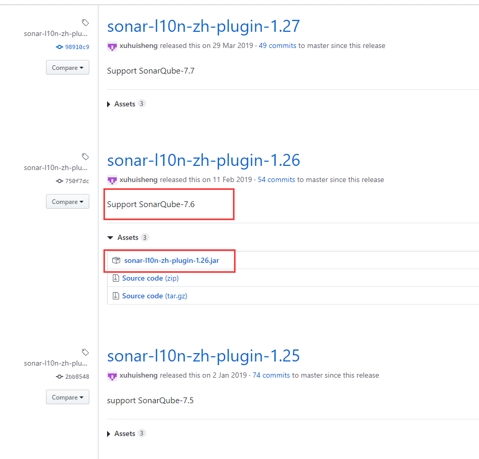Click the tag icon above release 1.27
This screenshot has height=459, width=479.
click(x=85, y=22)
